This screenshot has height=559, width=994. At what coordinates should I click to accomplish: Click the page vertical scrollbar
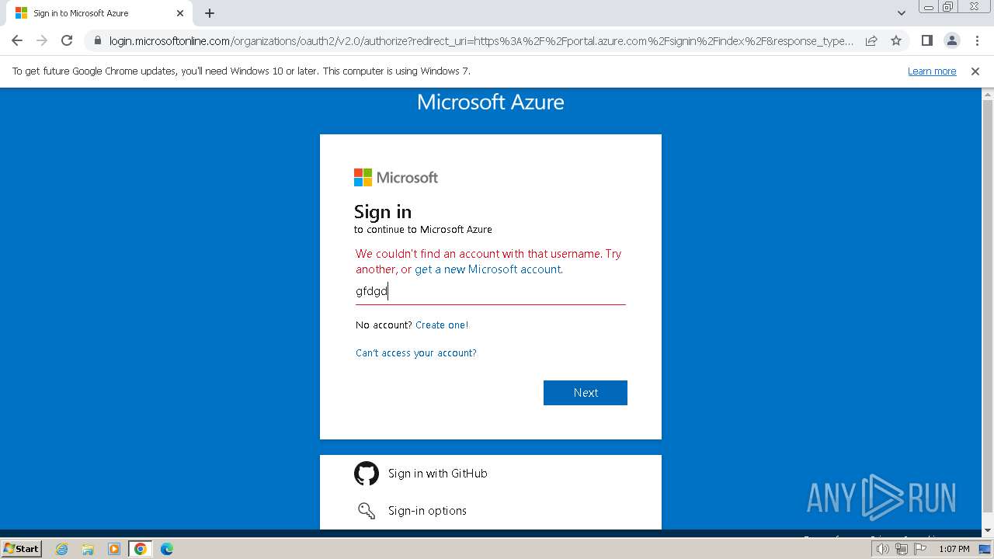tap(988, 307)
